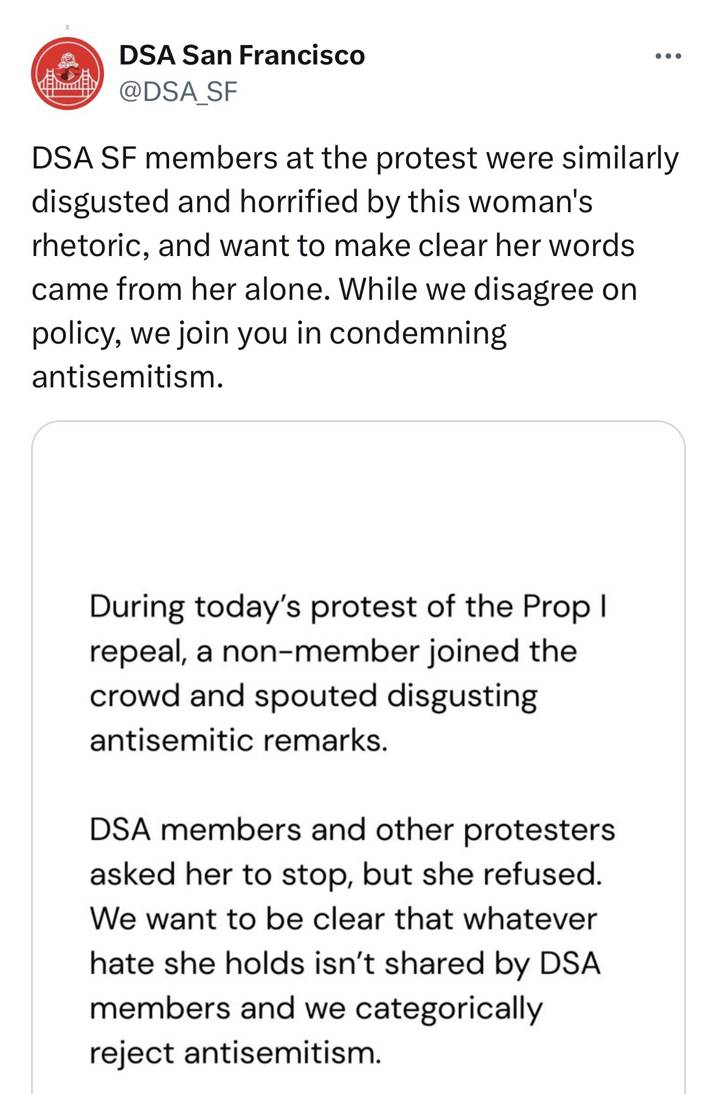This screenshot has width=717, height=1094.
Task: Open the three-dot more options menu
Action: coord(668,57)
